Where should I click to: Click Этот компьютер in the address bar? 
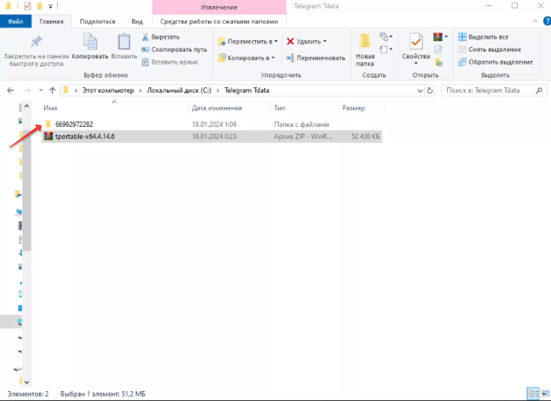tap(108, 90)
